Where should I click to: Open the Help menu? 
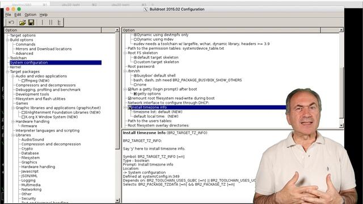(44, 15)
